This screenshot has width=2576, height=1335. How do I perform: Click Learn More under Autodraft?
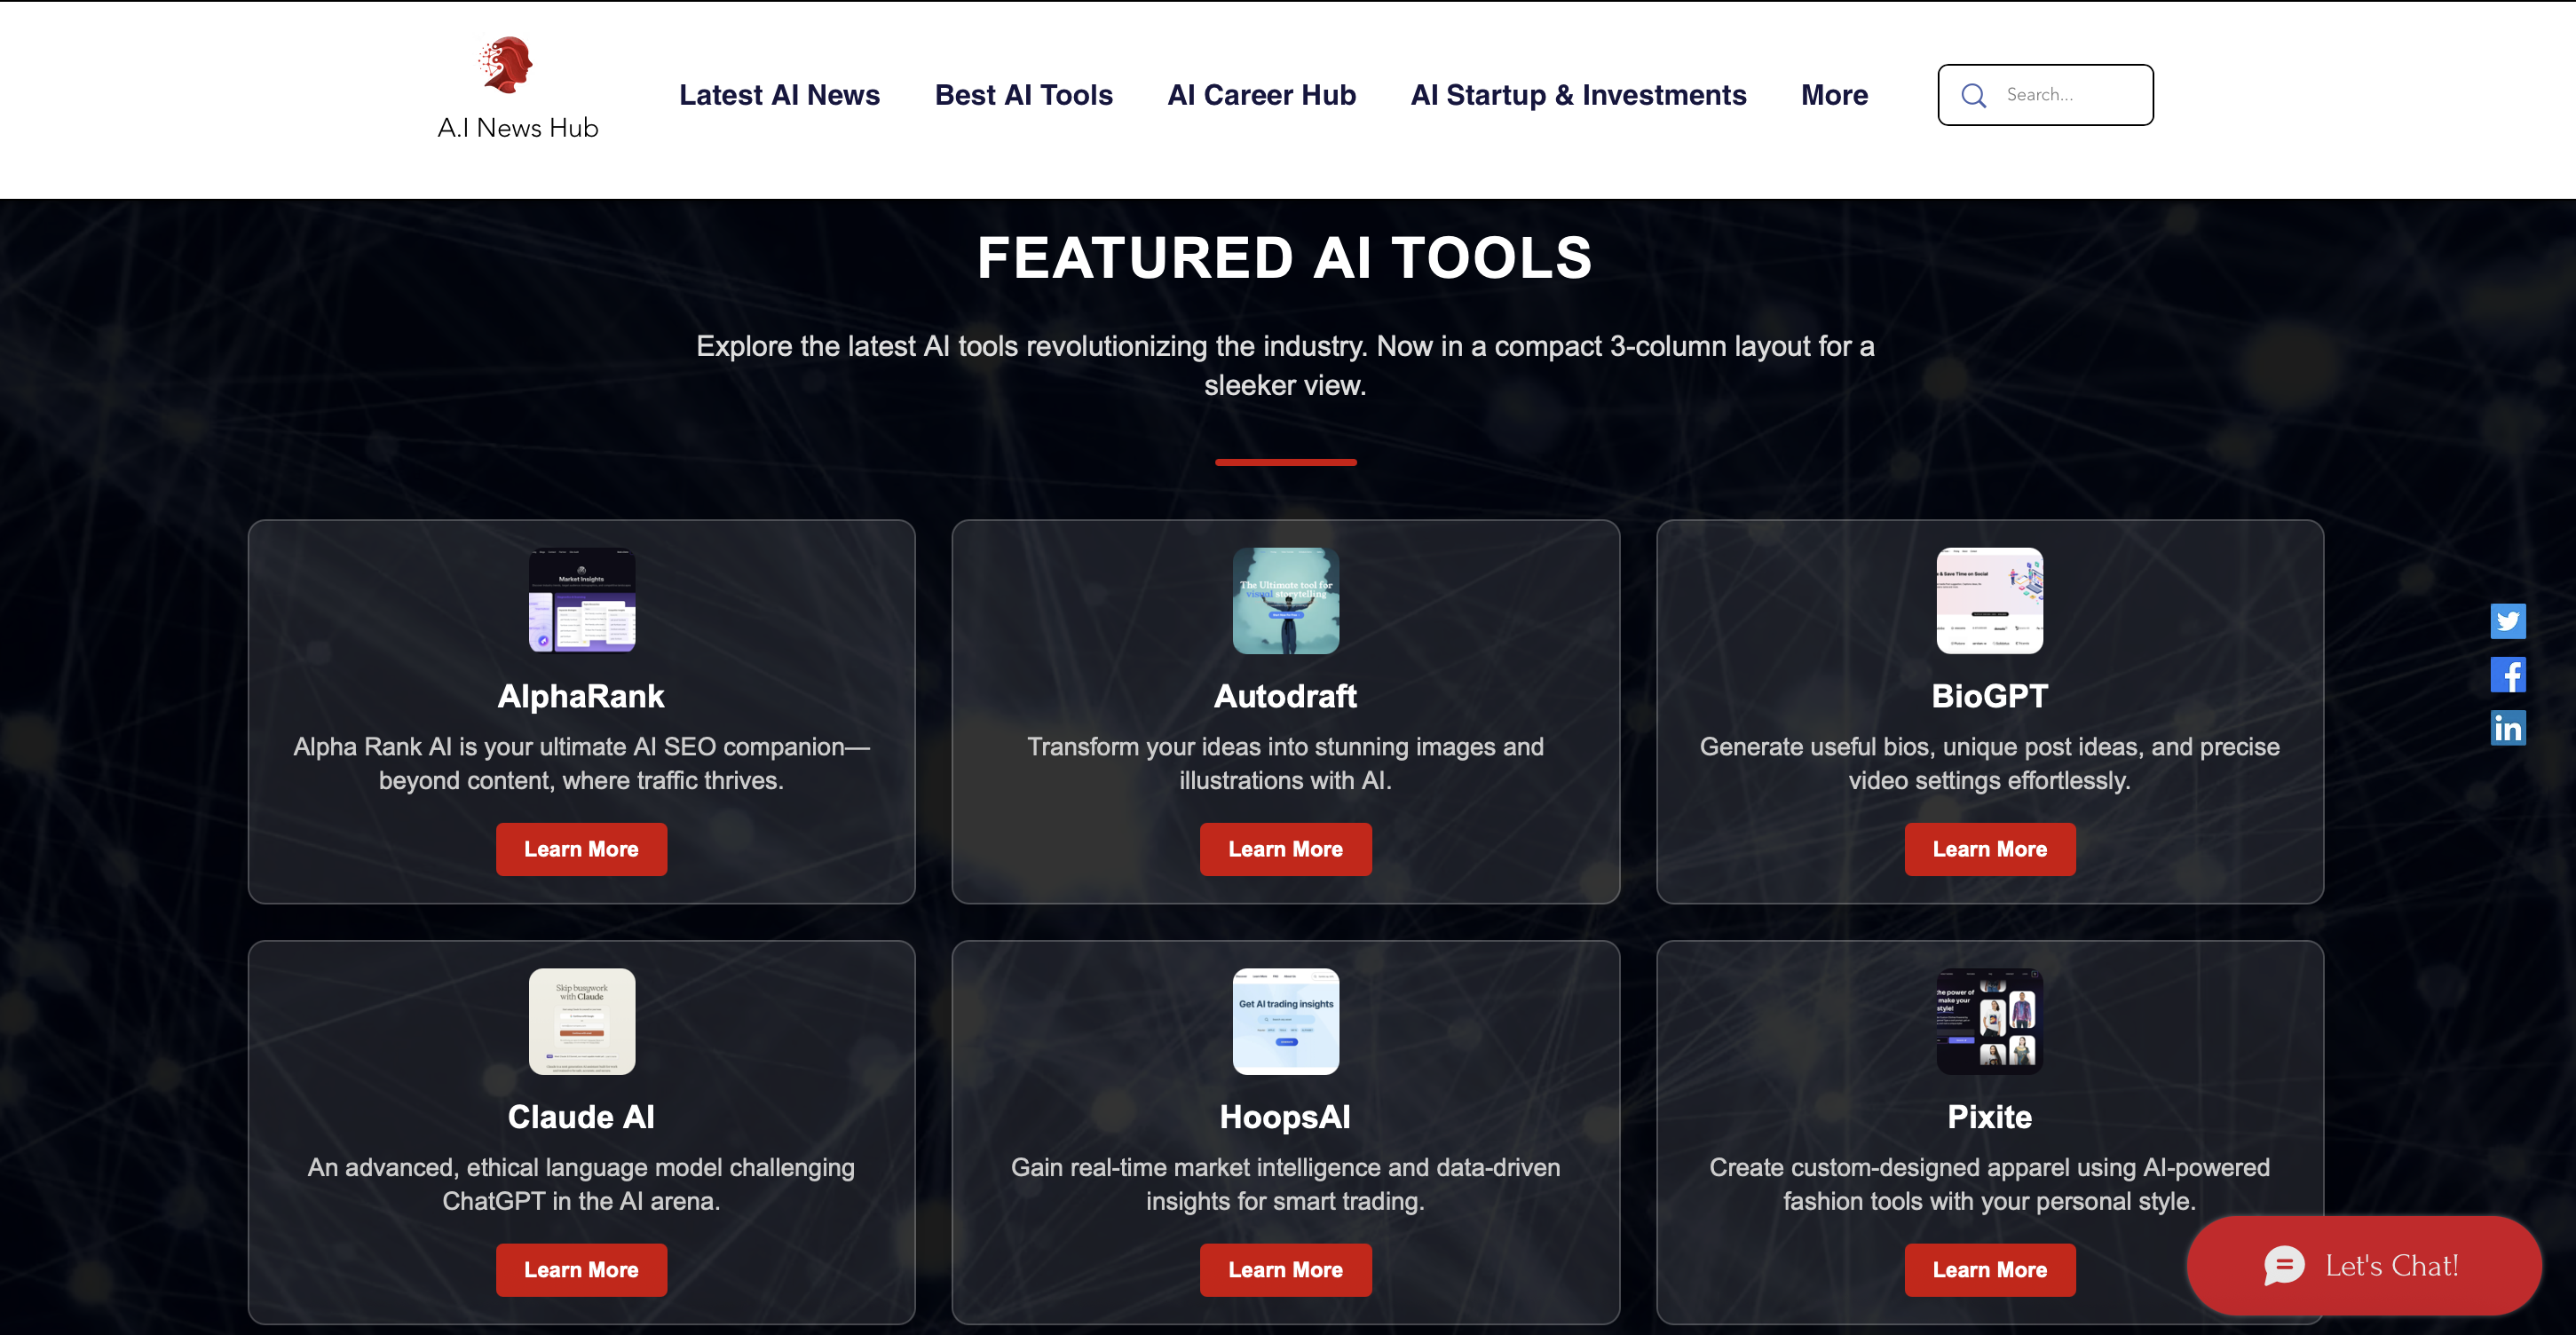pyautogui.click(x=1285, y=849)
